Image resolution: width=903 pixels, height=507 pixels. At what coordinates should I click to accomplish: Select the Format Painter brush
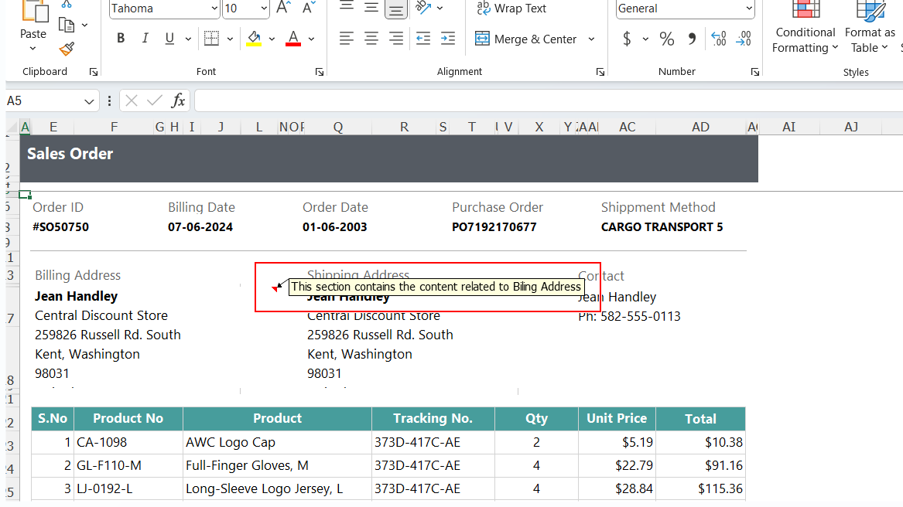point(67,49)
